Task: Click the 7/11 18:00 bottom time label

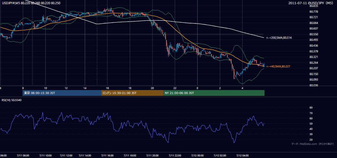Action: [130, 155]
